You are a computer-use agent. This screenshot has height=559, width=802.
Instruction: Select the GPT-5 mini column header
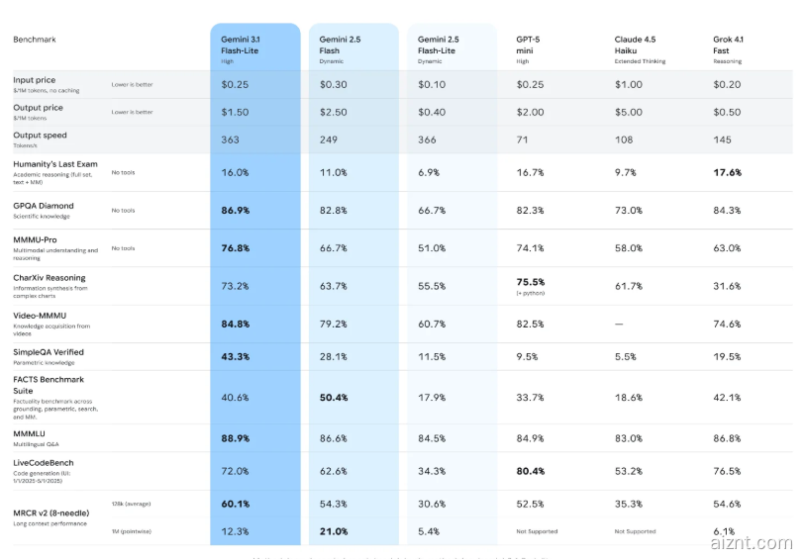[528, 45]
